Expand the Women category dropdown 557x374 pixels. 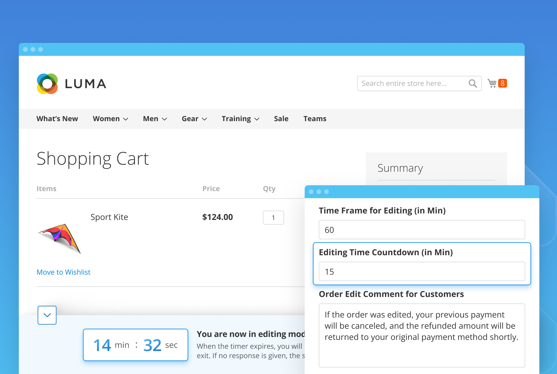point(111,118)
